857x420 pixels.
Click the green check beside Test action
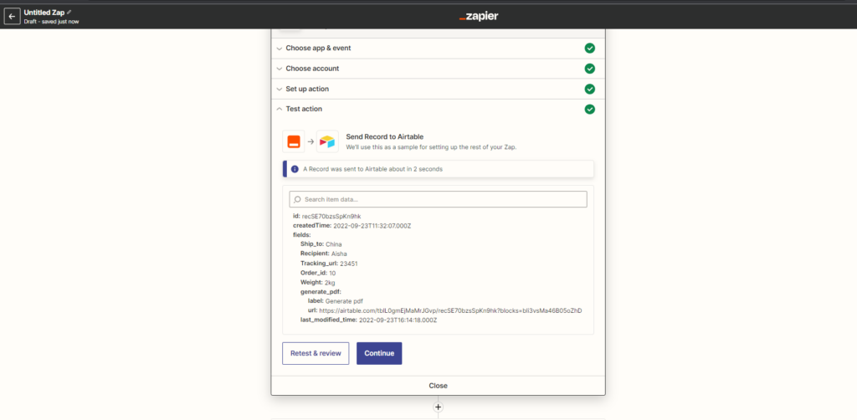tap(590, 110)
